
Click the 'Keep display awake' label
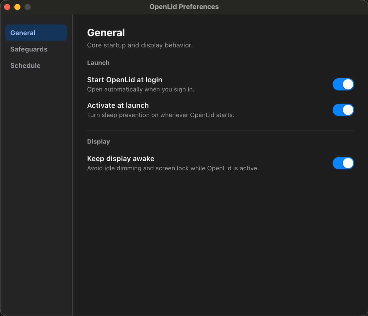(x=121, y=159)
